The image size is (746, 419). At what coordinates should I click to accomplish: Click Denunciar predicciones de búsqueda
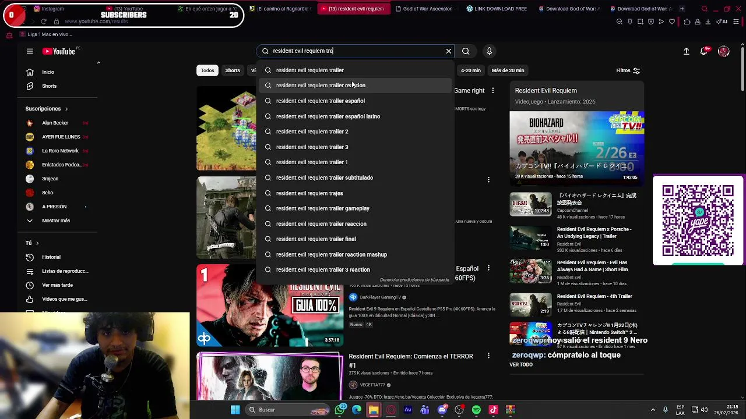(x=414, y=280)
